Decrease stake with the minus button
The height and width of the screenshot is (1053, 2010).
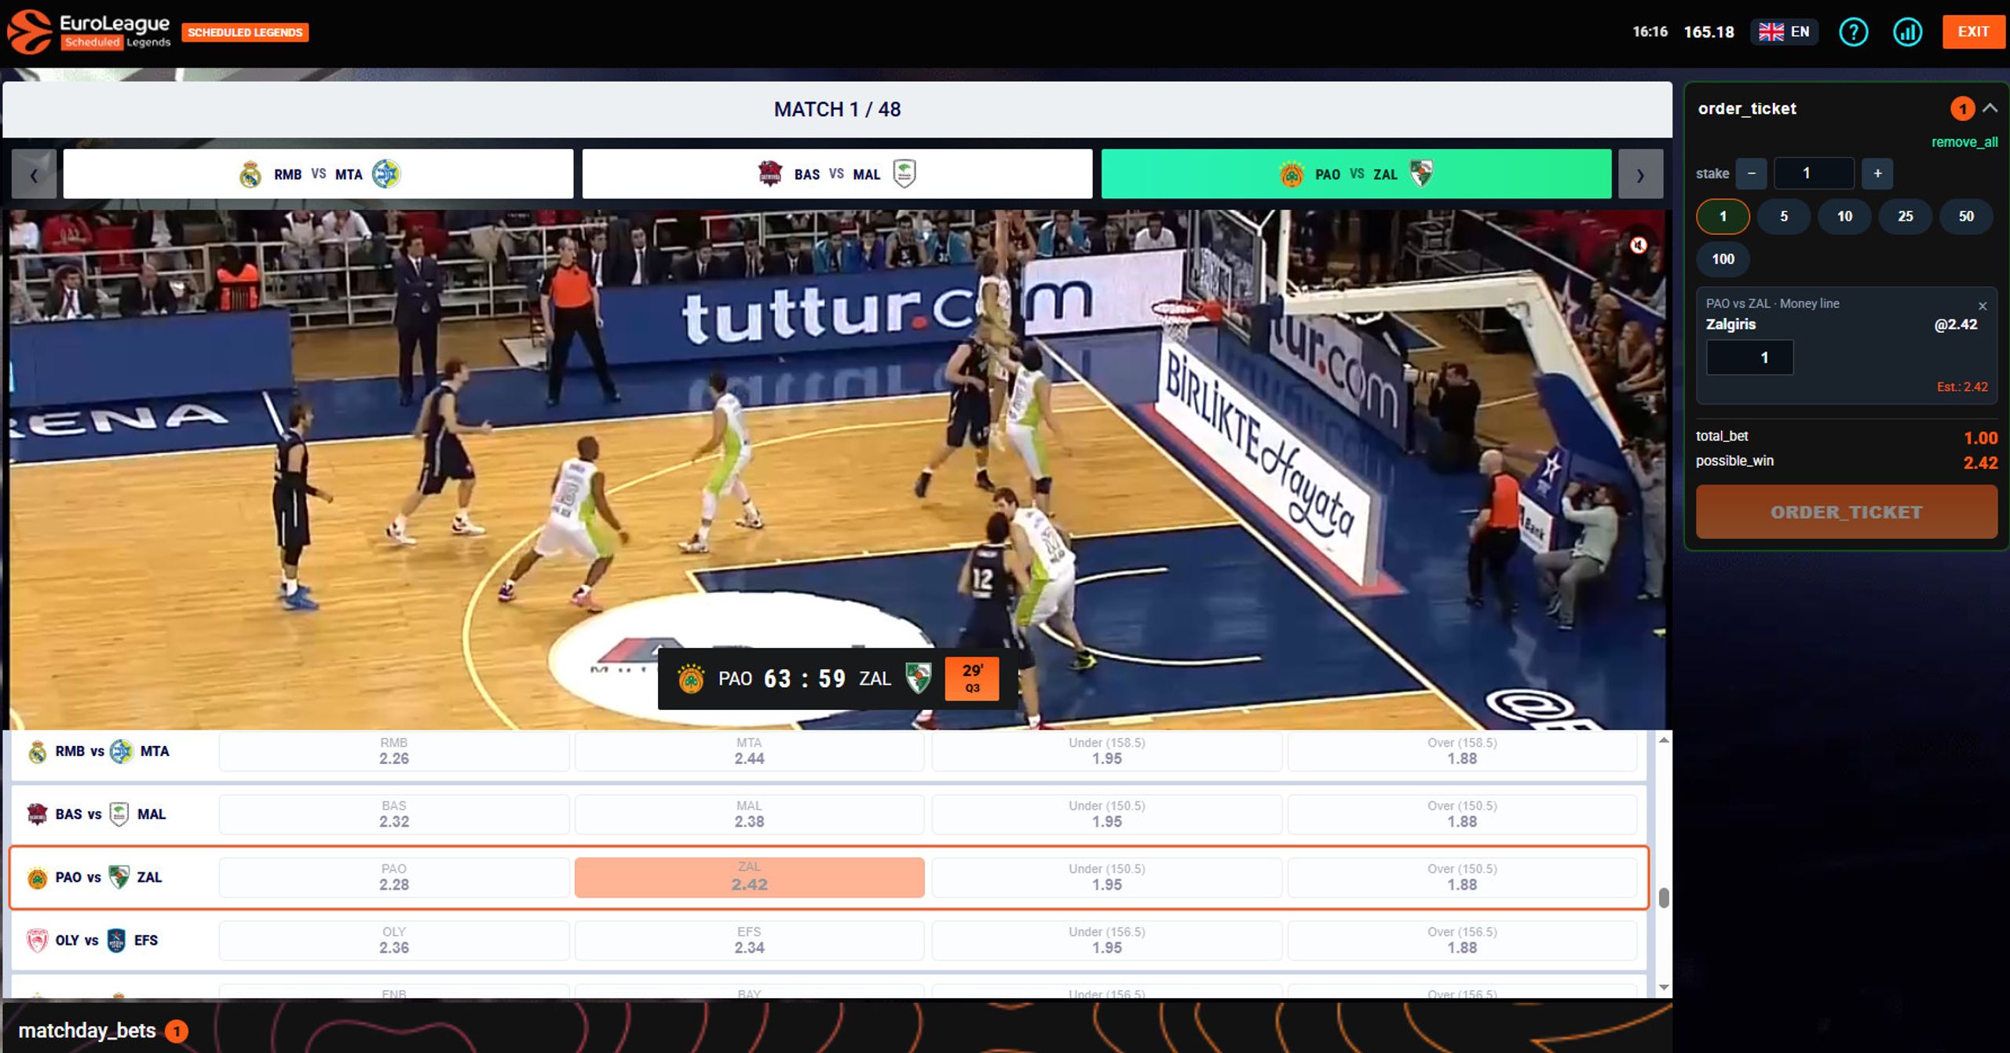[1751, 174]
